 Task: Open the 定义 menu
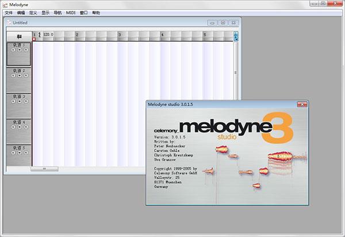click(33, 13)
